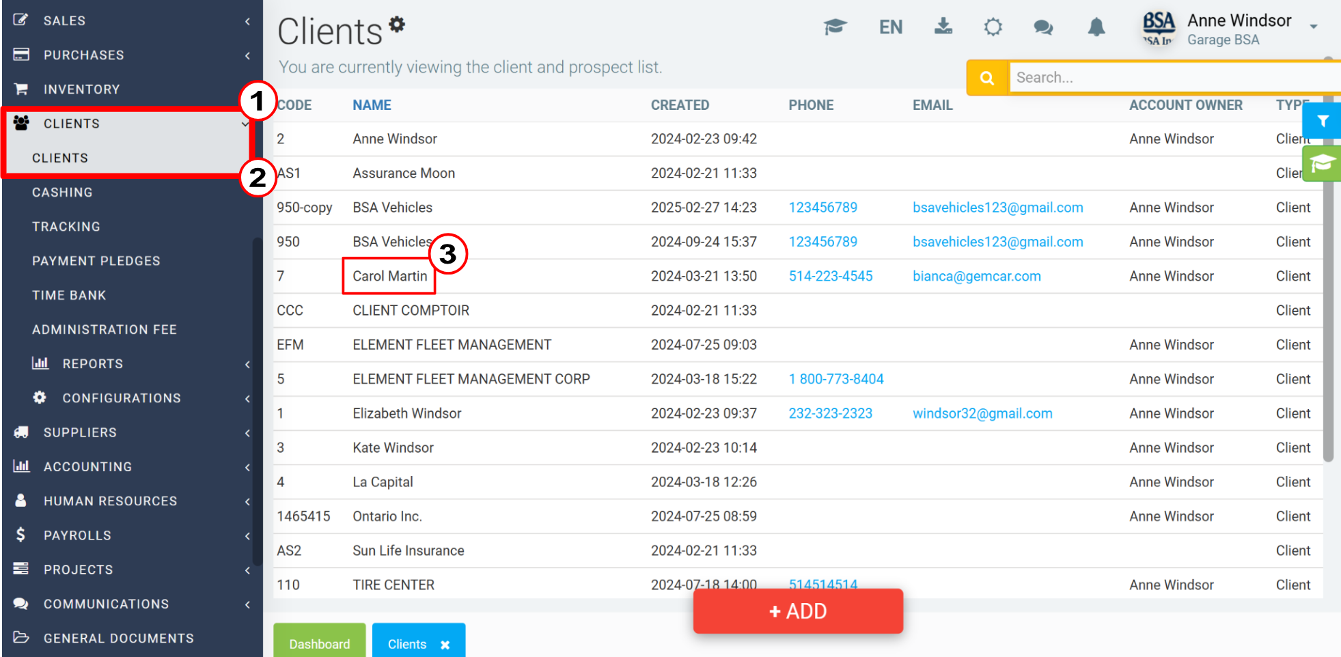1341x657 pixels.
Task: Open the download icon in top bar
Action: coord(943,27)
